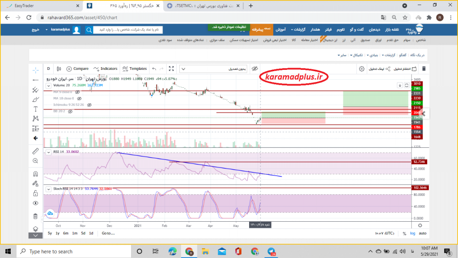The width and height of the screenshot is (458, 258).
Task: Open the بدون تعدیل adjustment dropdown
Action: [213, 69]
